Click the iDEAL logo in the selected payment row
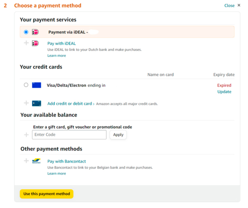The width and height of the screenshot is (248, 208). 35,32
